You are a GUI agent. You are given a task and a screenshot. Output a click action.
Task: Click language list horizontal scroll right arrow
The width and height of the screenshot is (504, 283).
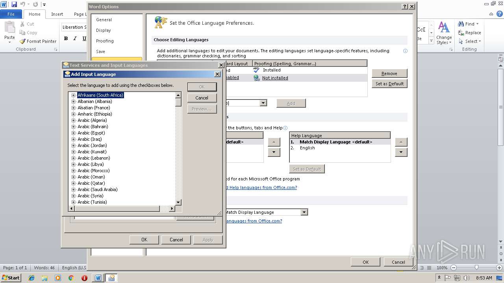click(172, 208)
